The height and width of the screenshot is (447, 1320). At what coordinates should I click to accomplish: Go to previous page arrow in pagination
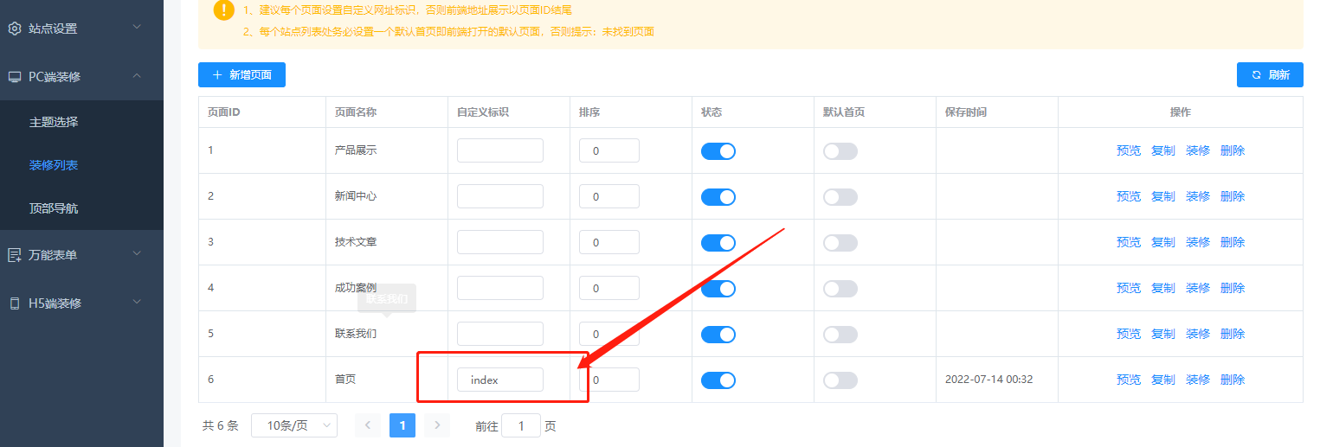click(368, 425)
